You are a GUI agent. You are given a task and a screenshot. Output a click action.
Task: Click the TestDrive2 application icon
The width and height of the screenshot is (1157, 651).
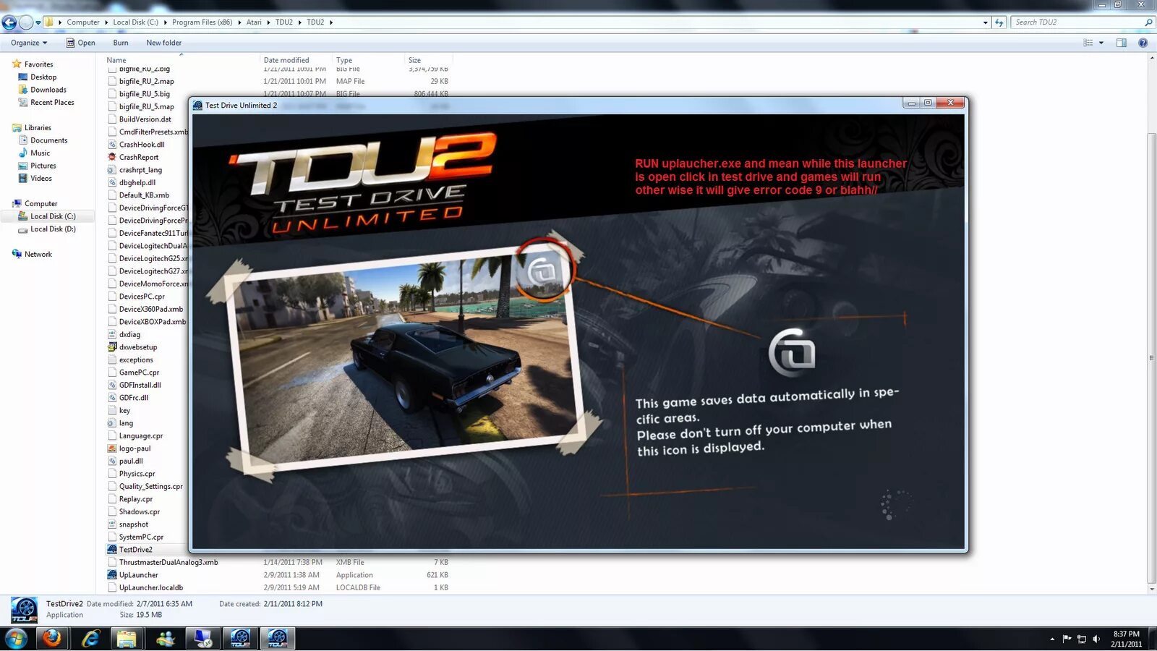[x=112, y=550]
